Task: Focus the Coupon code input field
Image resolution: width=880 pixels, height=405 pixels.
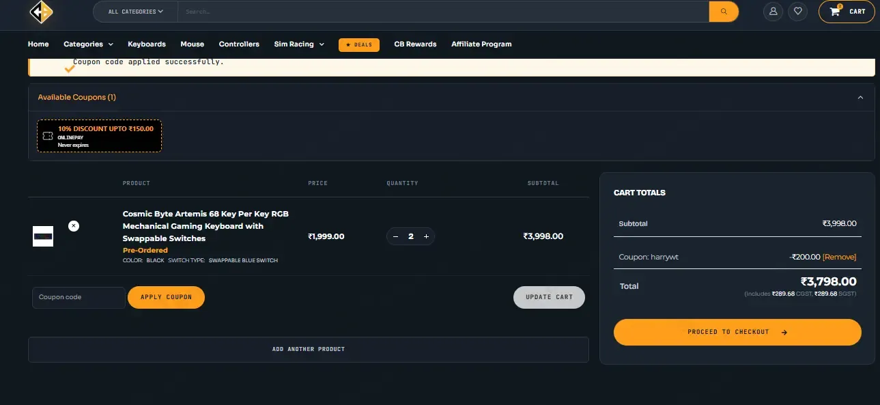Action: point(79,297)
